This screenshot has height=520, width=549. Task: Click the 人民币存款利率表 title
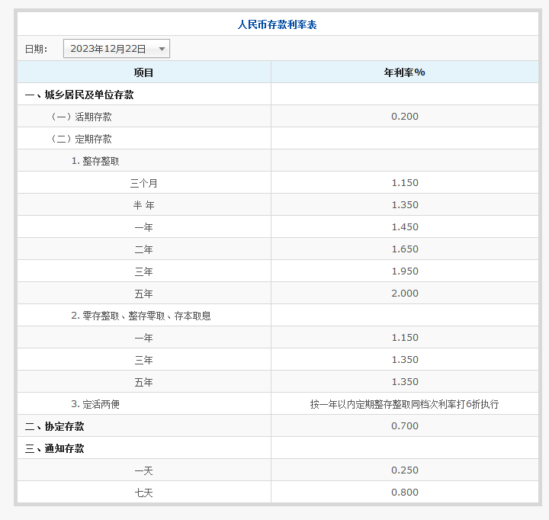[278, 24]
